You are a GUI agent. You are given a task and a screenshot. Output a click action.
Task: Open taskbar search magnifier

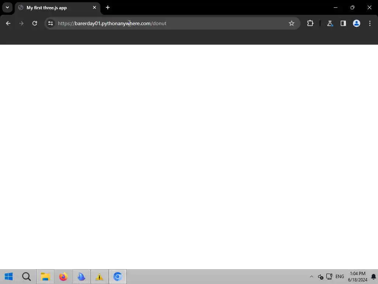27,277
